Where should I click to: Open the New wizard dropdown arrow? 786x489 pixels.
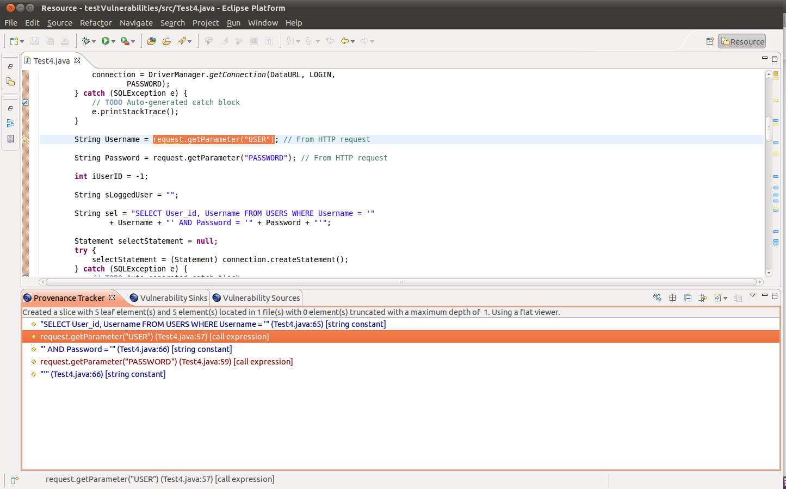tap(22, 42)
